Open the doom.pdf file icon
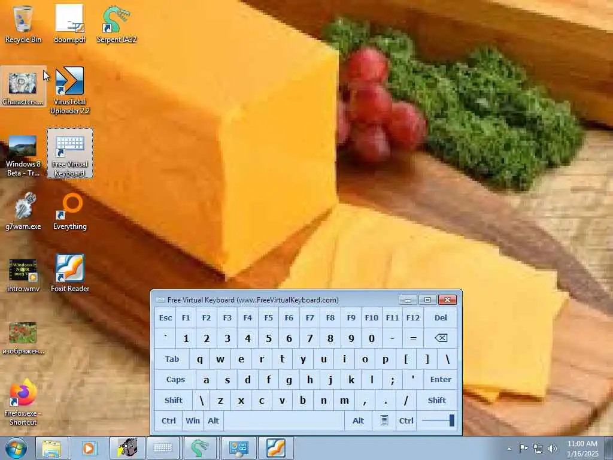 tap(69, 24)
